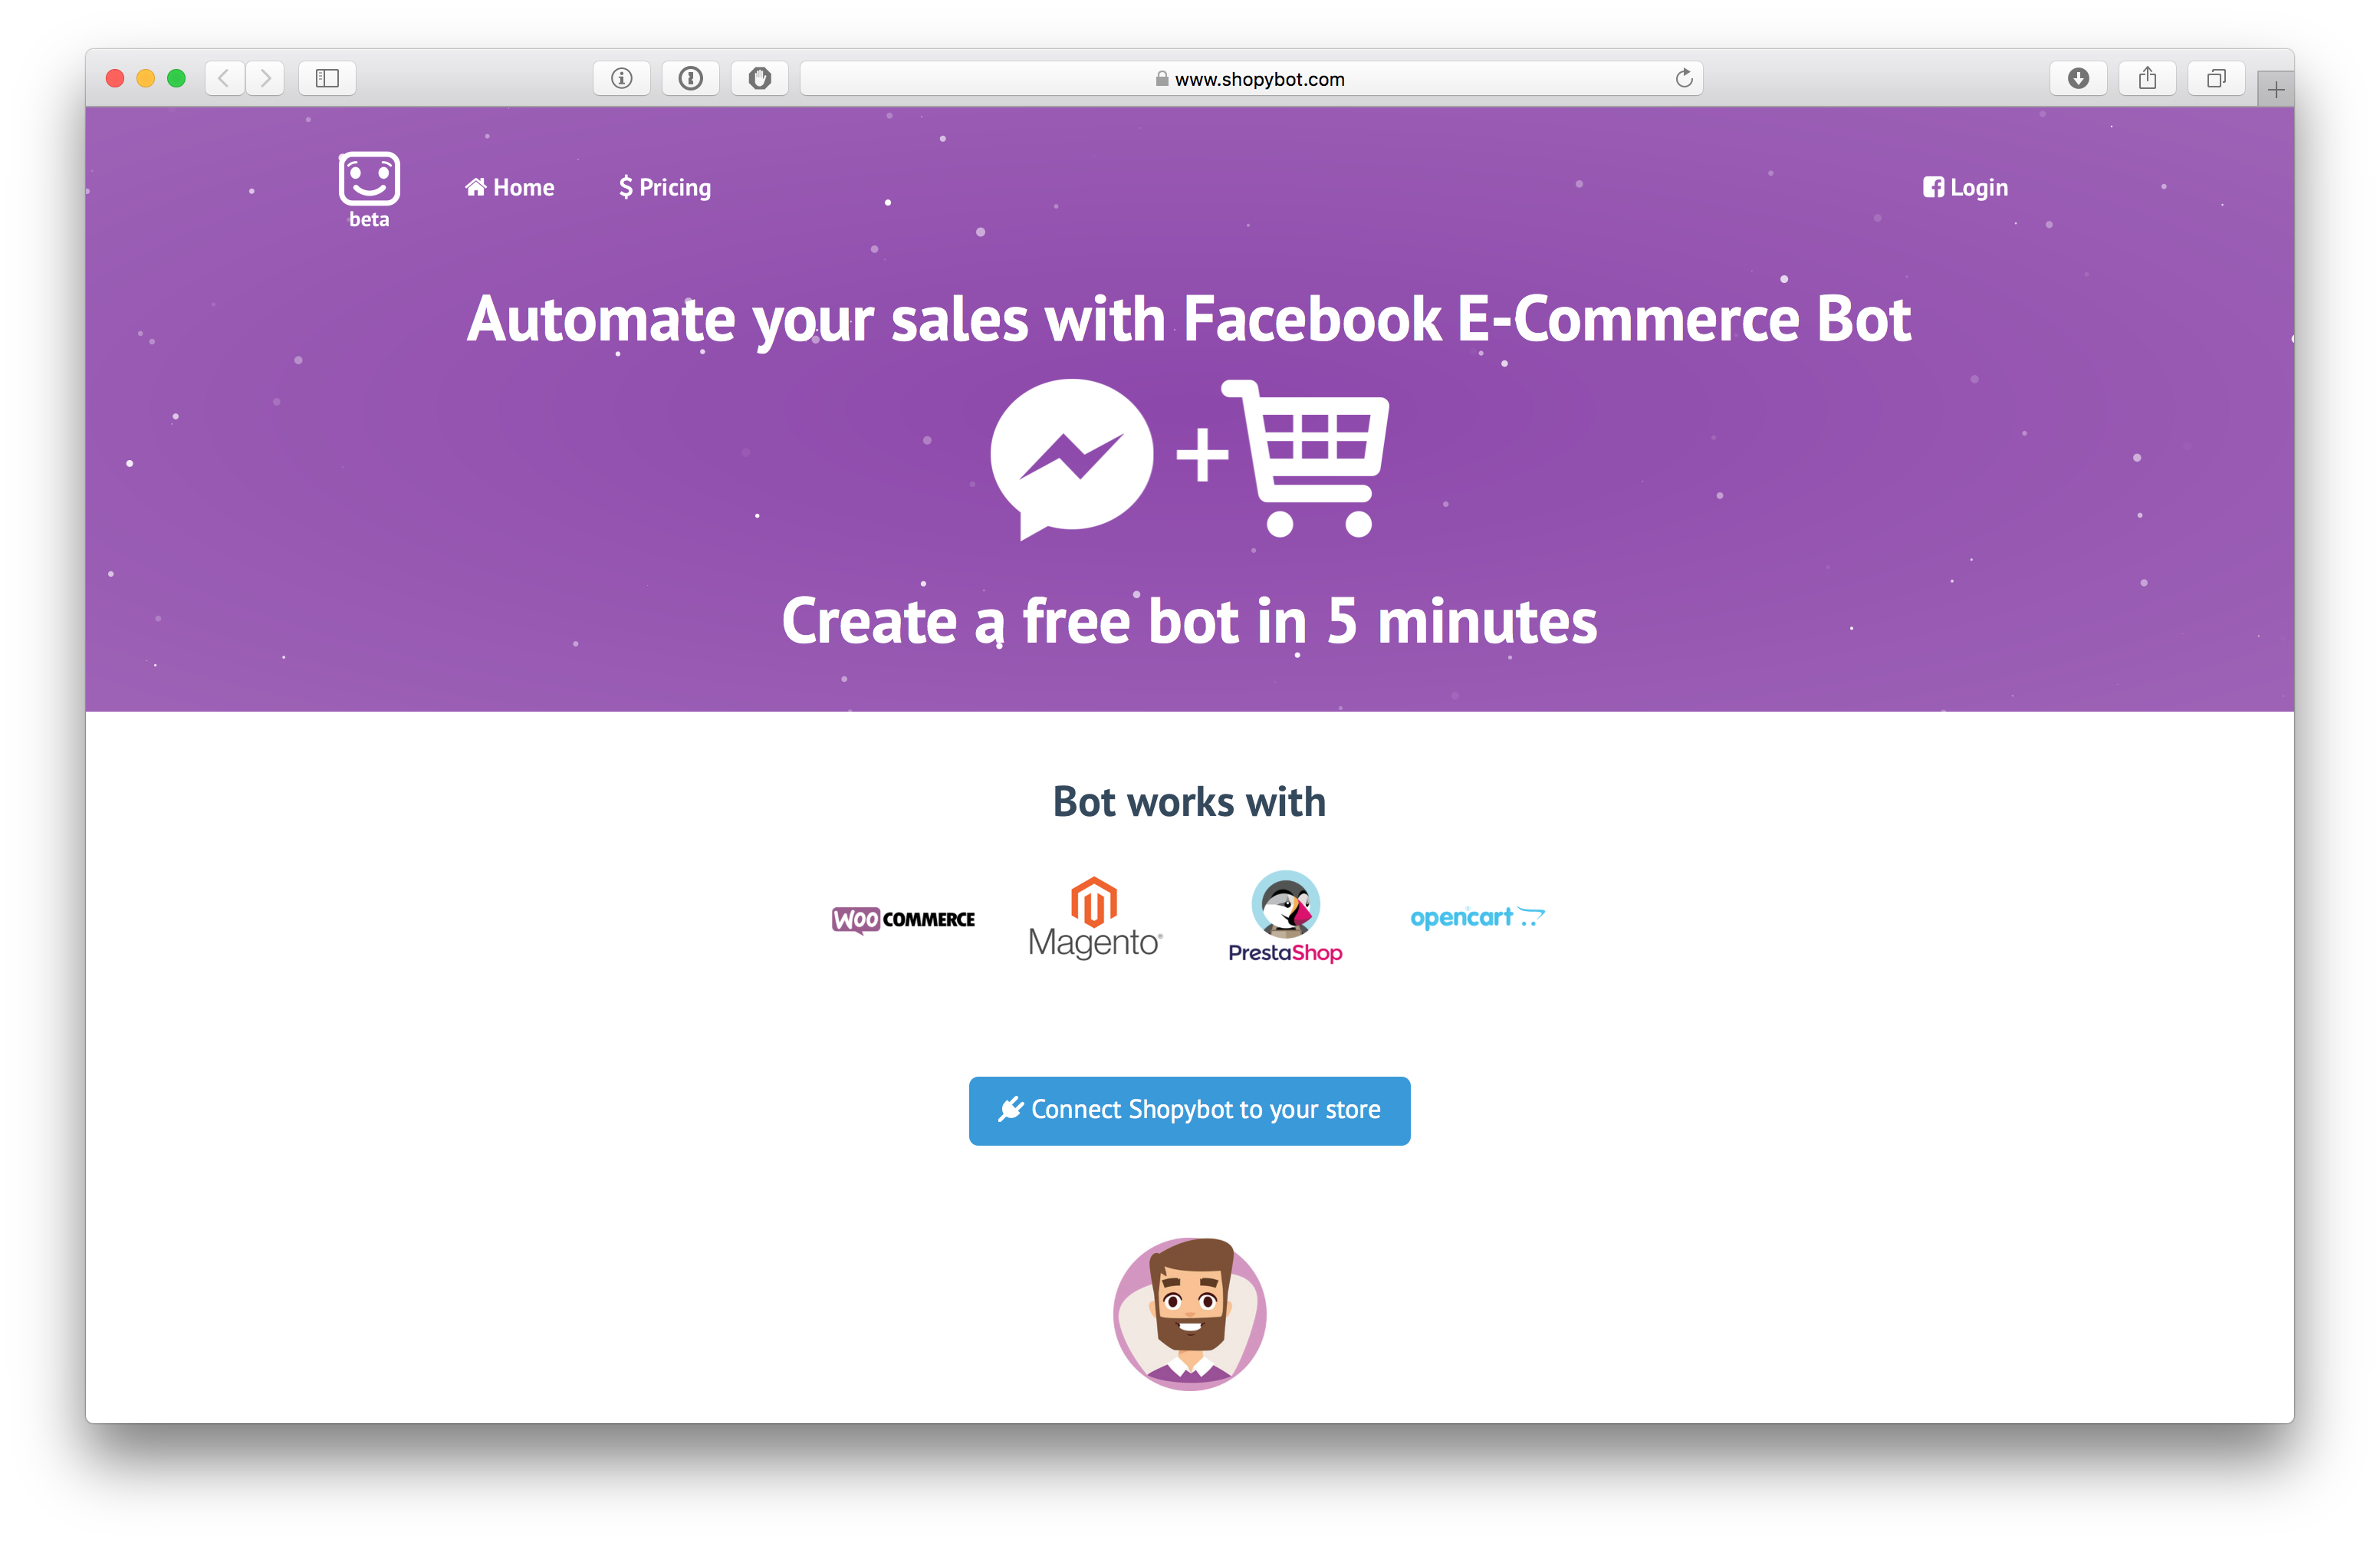The width and height of the screenshot is (2380, 1546).
Task: Log in with the Facebook Login link
Action: [1965, 188]
